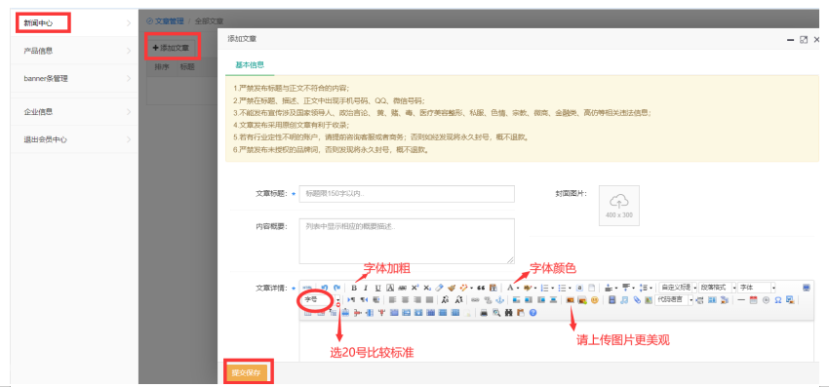Apply italic formatting in the editor
Image resolution: width=829 pixels, height=387 pixels.
[366, 288]
